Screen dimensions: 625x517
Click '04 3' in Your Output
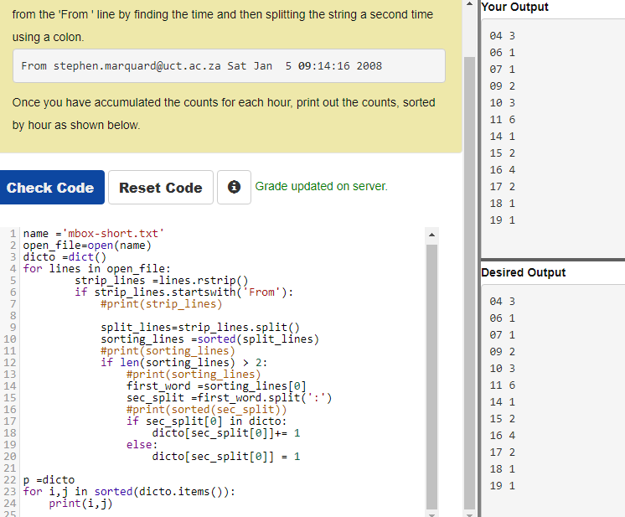click(x=502, y=36)
